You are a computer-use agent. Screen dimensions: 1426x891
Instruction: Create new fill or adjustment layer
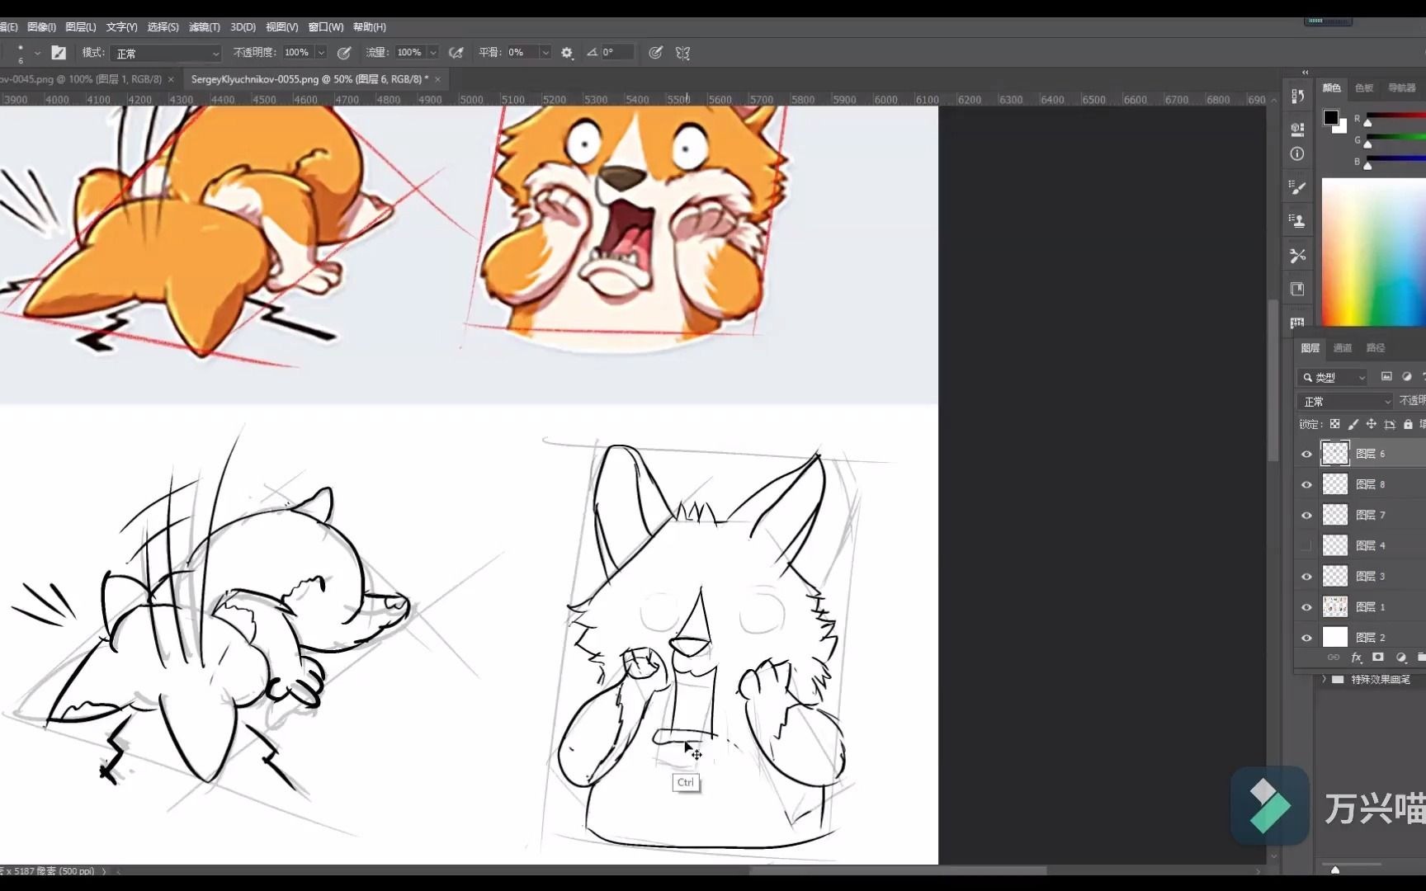(1400, 658)
